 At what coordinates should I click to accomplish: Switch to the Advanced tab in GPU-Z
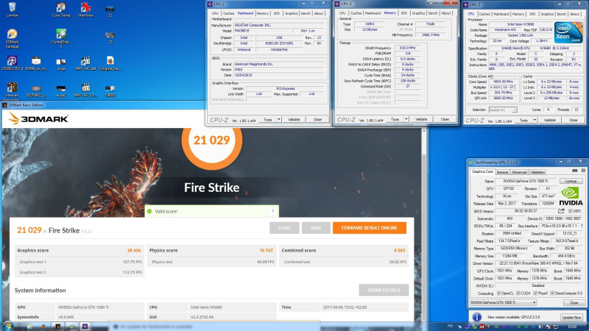coord(519,172)
